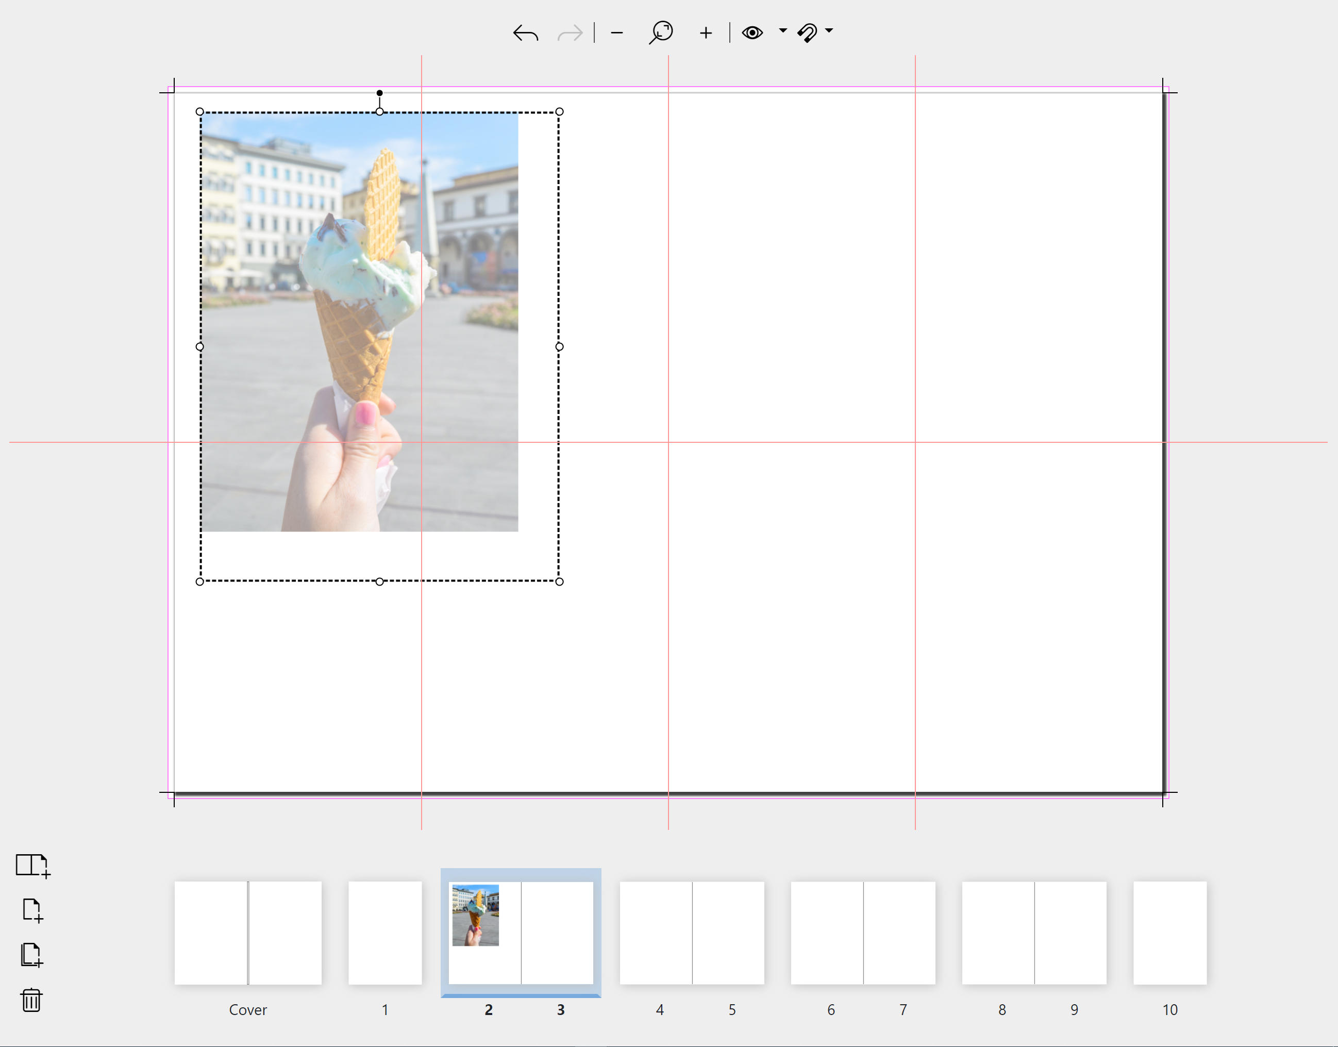Open the page 1 thumbnail
Screen dimensions: 1338x1047
(385, 933)
